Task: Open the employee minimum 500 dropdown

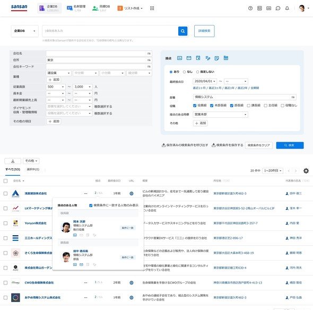Action: click(x=56, y=87)
